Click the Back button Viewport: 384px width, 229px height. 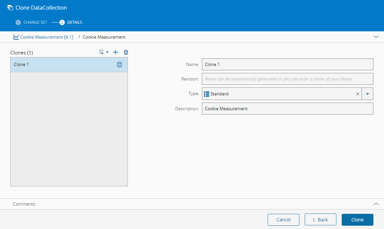[320, 220]
